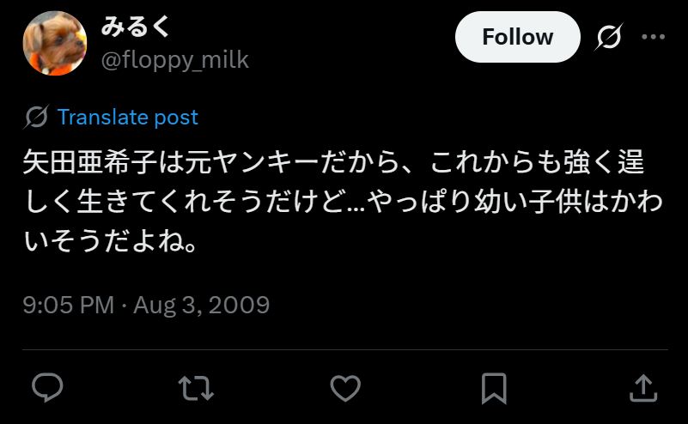Open the share upload-arrow icon
Screen dimensions: 688x424
click(x=643, y=388)
